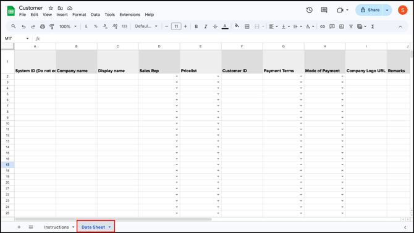
Task: Open the text color picker
Action: [x=225, y=27]
